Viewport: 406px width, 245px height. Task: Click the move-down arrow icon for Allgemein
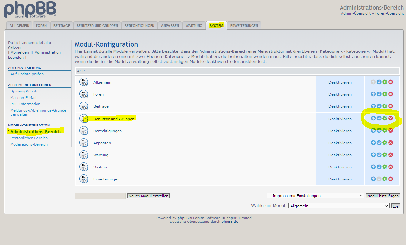pyautogui.click(x=379, y=82)
